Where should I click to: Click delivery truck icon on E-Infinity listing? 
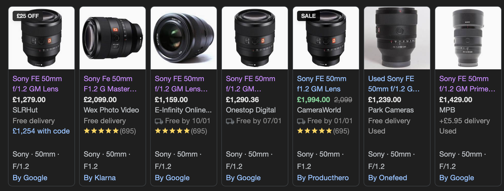(x=159, y=121)
